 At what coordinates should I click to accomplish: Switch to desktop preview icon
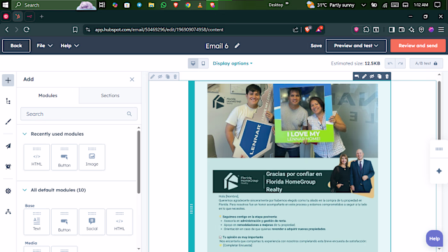(193, 63)
